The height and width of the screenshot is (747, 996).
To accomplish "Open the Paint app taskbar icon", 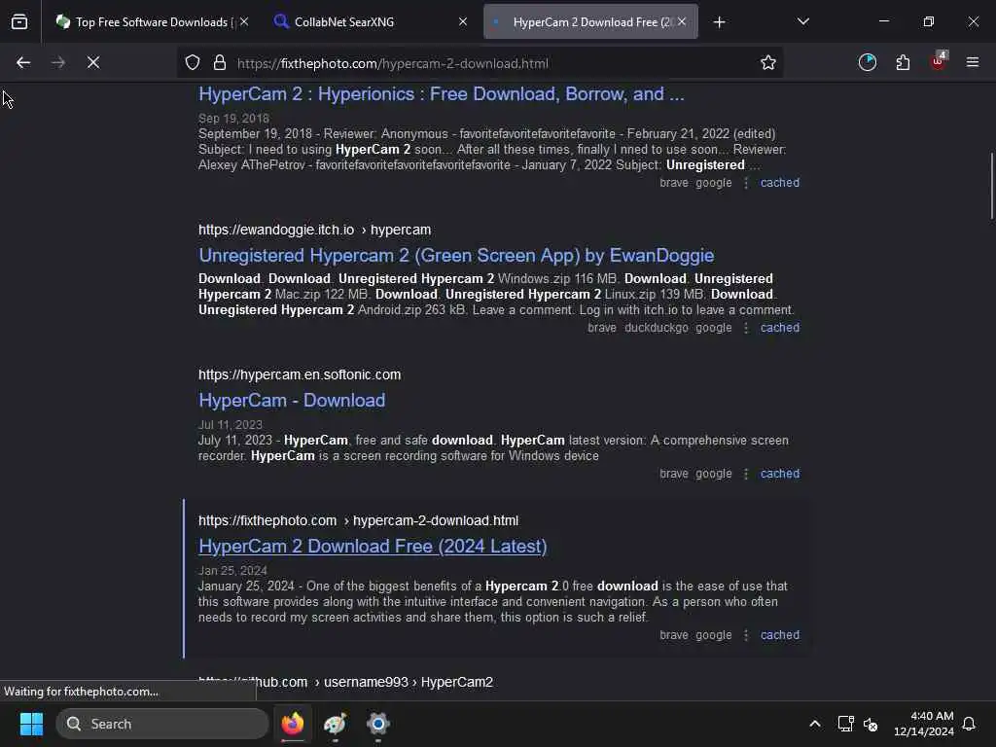I will click(336, 724).
